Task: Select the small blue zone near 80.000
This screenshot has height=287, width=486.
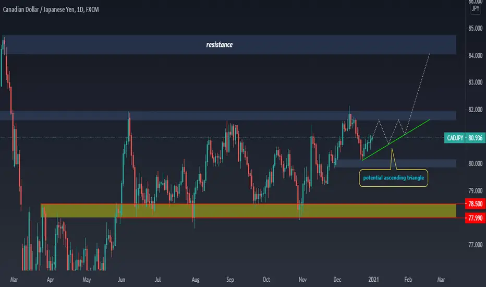Action: 395,163
